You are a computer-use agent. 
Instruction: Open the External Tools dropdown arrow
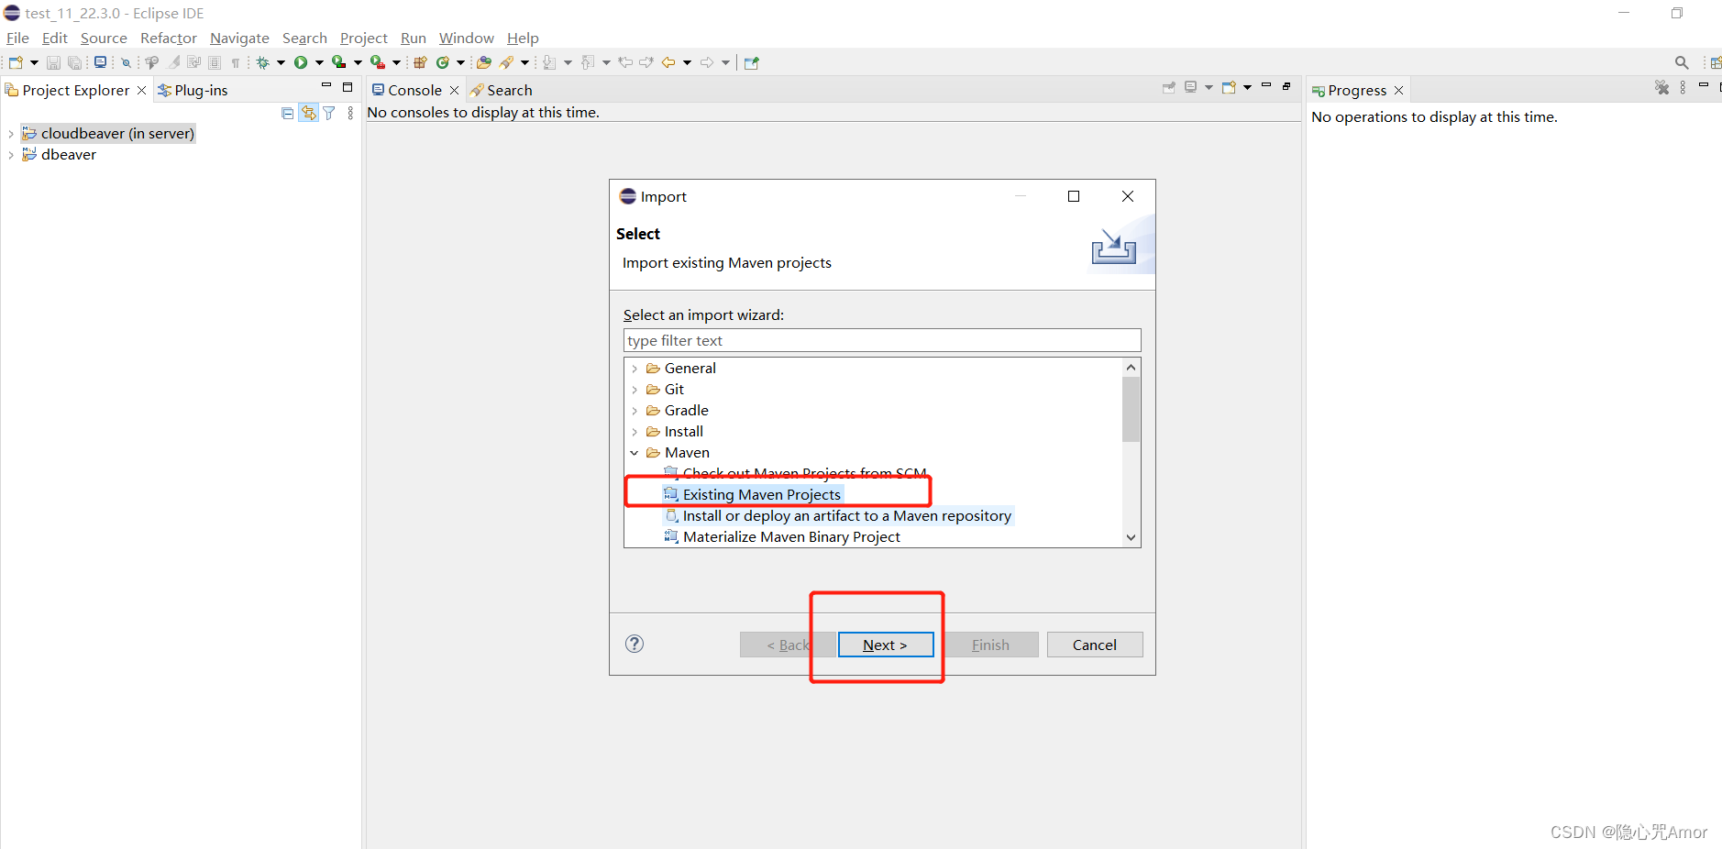click(396, 62)
